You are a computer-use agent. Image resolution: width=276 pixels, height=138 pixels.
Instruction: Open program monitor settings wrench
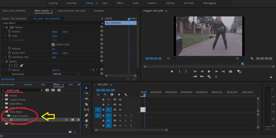point(252,58)
